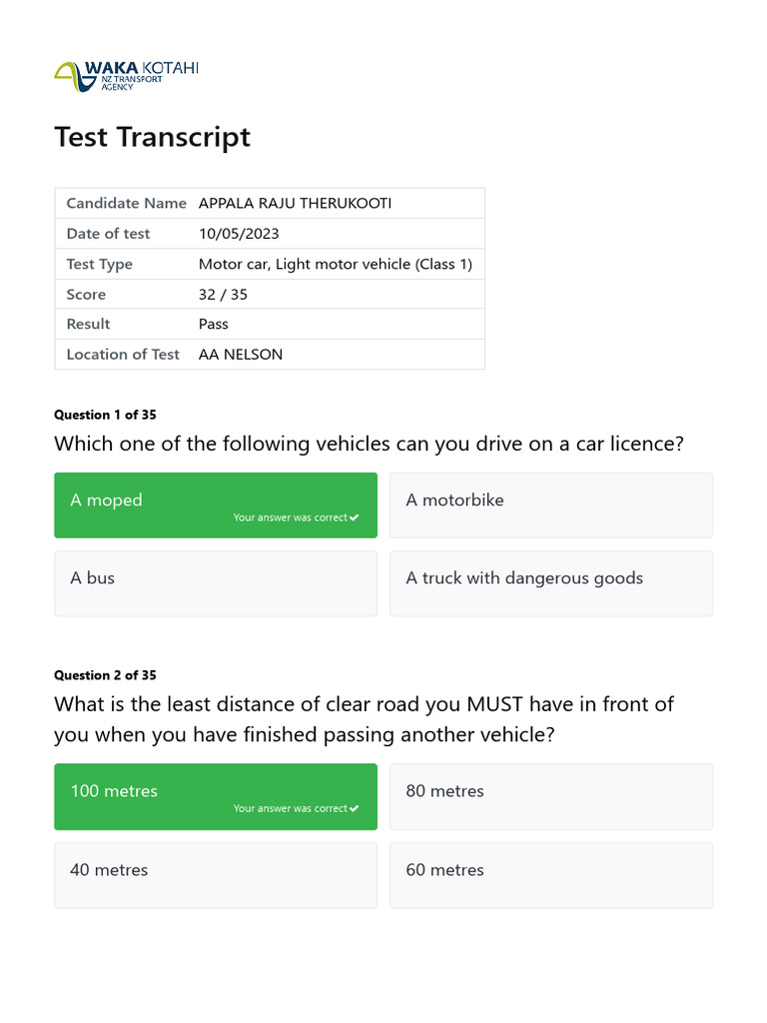Click the passing distance question text

(364, 719)
